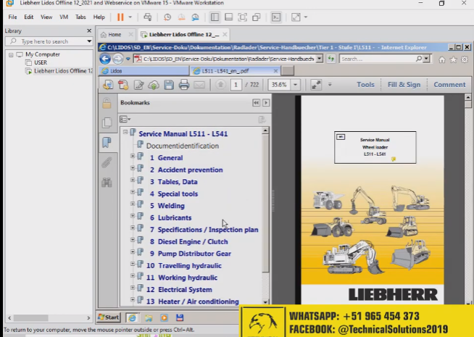Click the Internet Explorer back arrow button

[x=104, y=59]
